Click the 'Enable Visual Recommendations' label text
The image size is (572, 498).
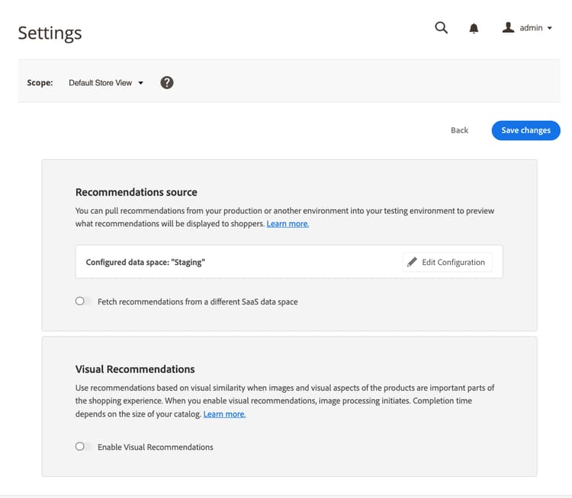coord(156,447)
